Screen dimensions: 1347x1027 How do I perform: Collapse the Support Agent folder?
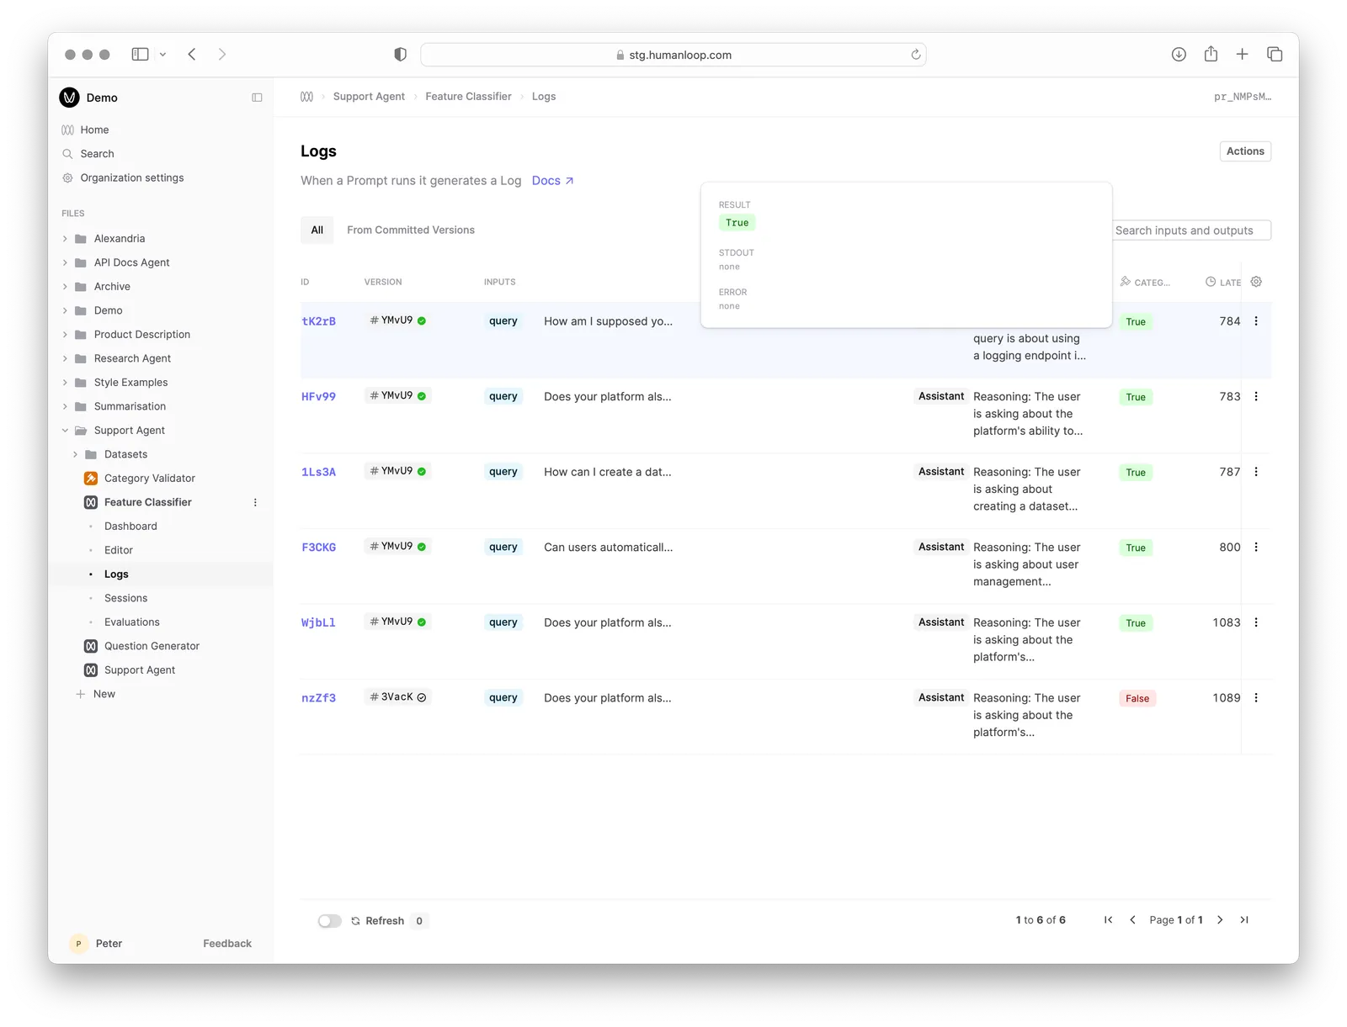pyautogui.click(x=65, y=431)
